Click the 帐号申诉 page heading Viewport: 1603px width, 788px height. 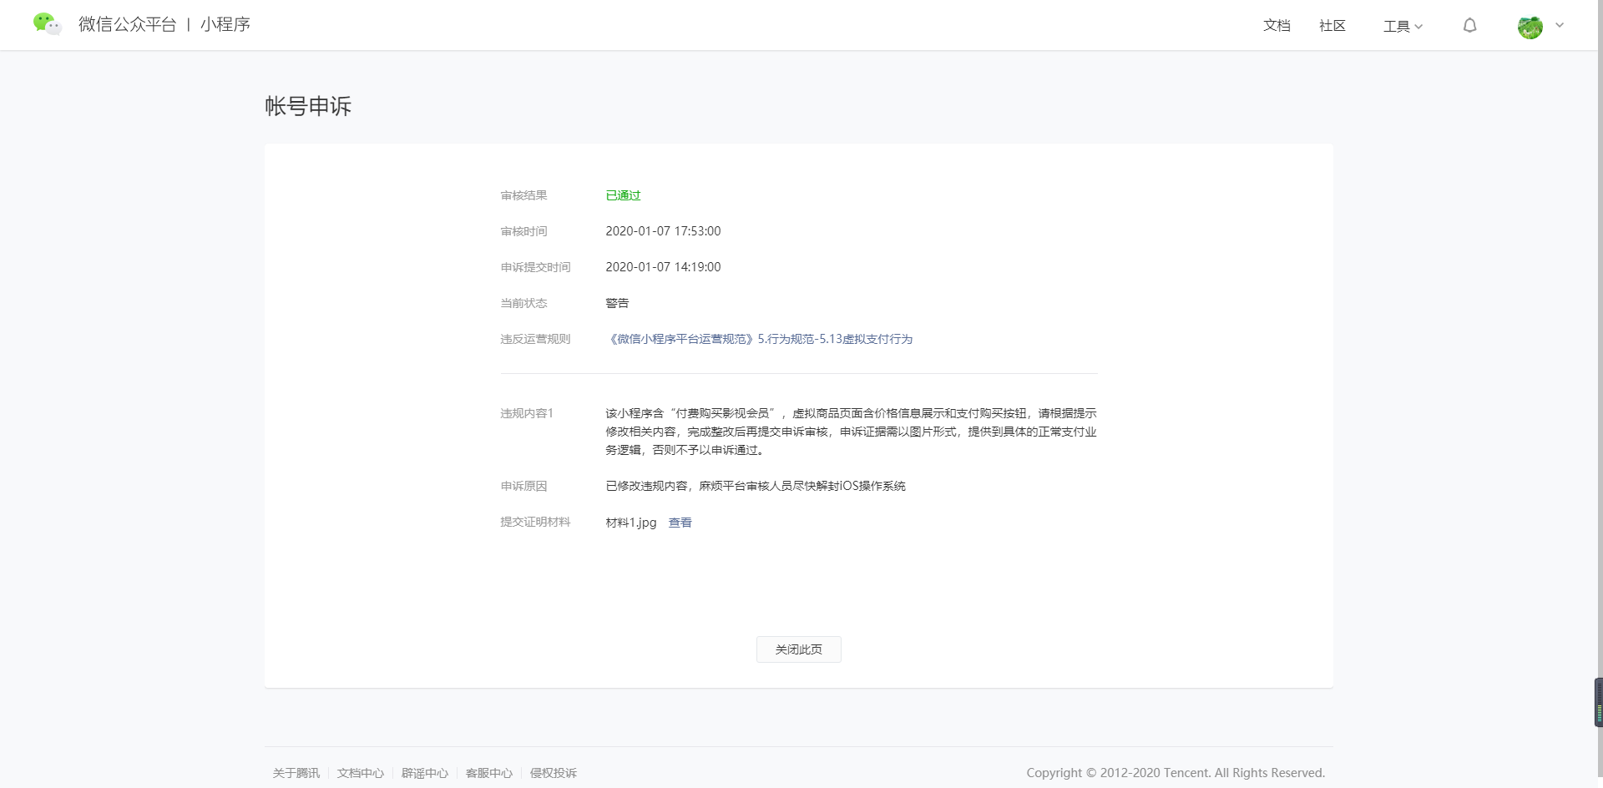coord(308,106)
